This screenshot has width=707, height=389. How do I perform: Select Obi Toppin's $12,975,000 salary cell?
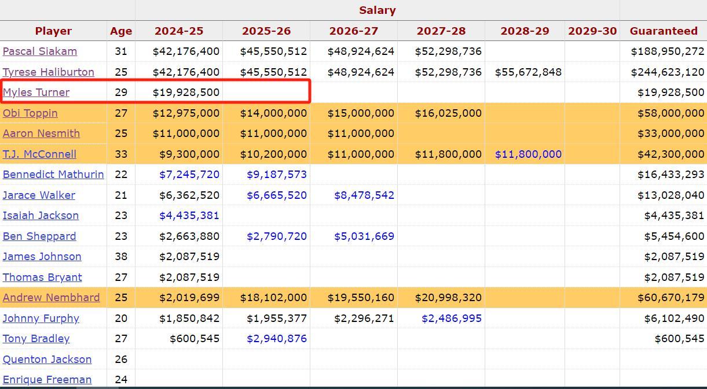click(x=186, y=113)
